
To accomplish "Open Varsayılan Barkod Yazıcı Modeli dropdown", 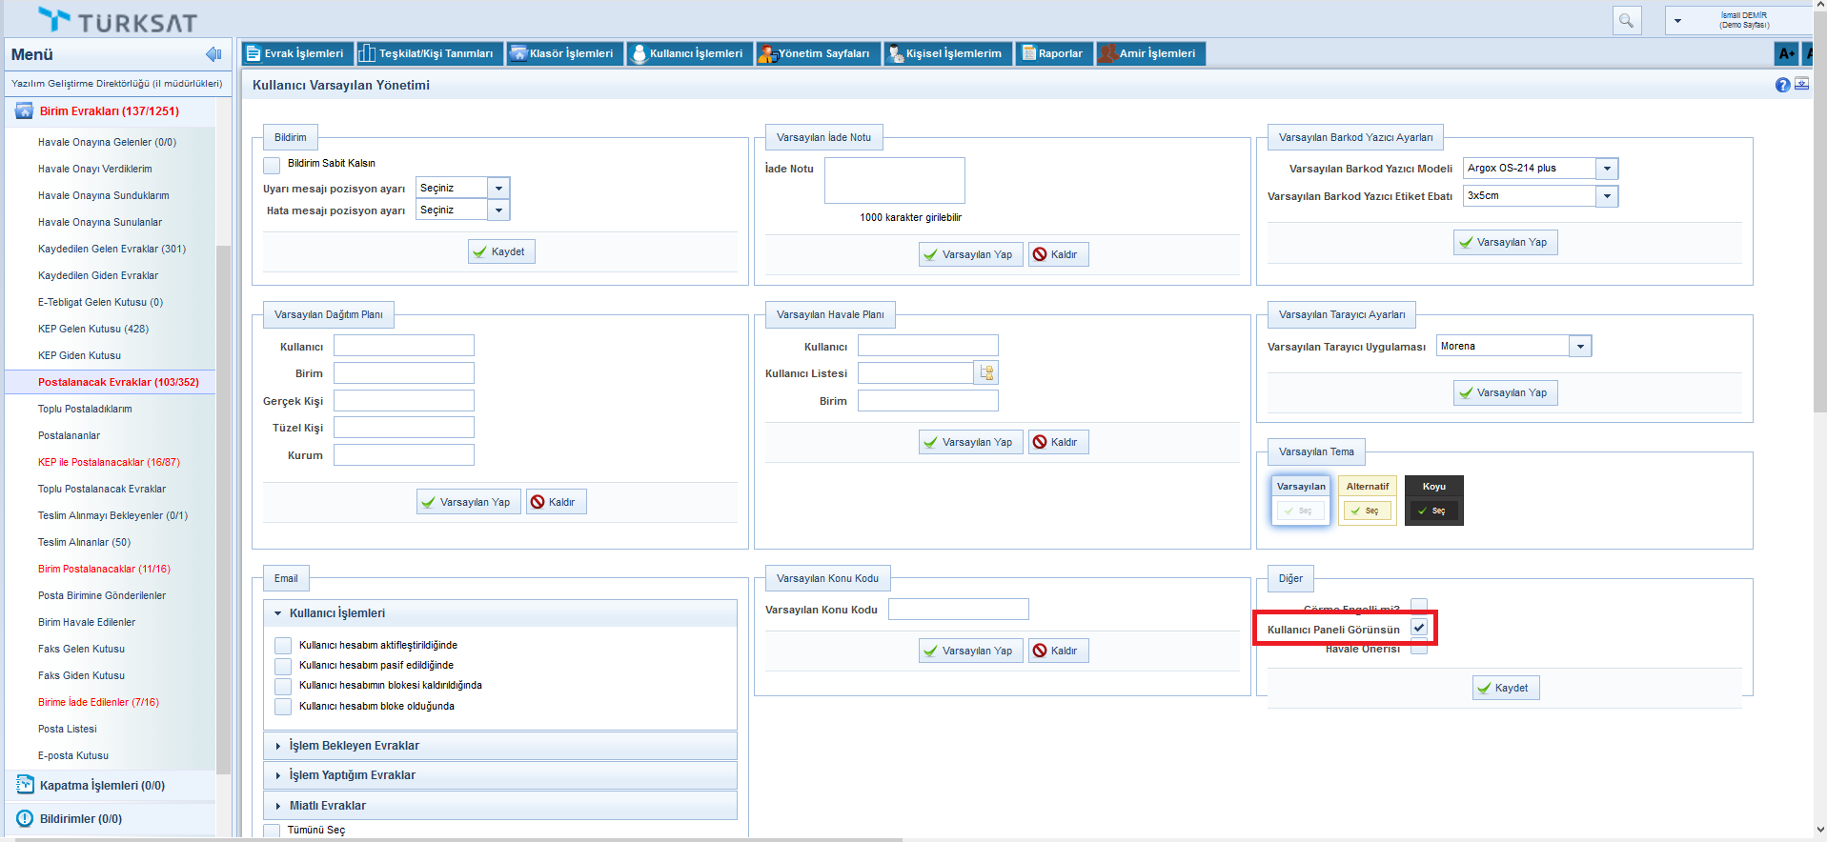I will click(x=1607, y=169).
